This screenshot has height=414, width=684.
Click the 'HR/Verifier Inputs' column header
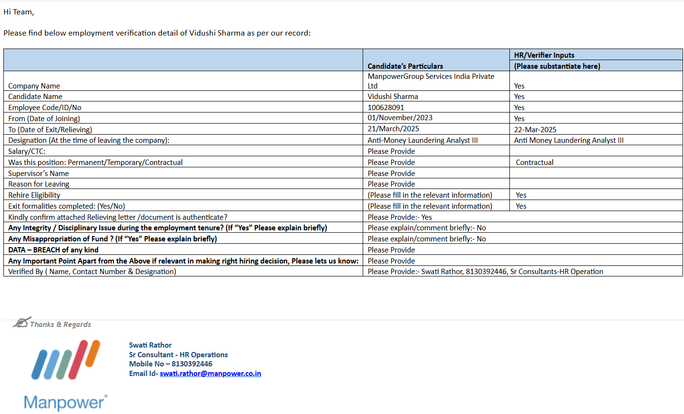point(544,55)
